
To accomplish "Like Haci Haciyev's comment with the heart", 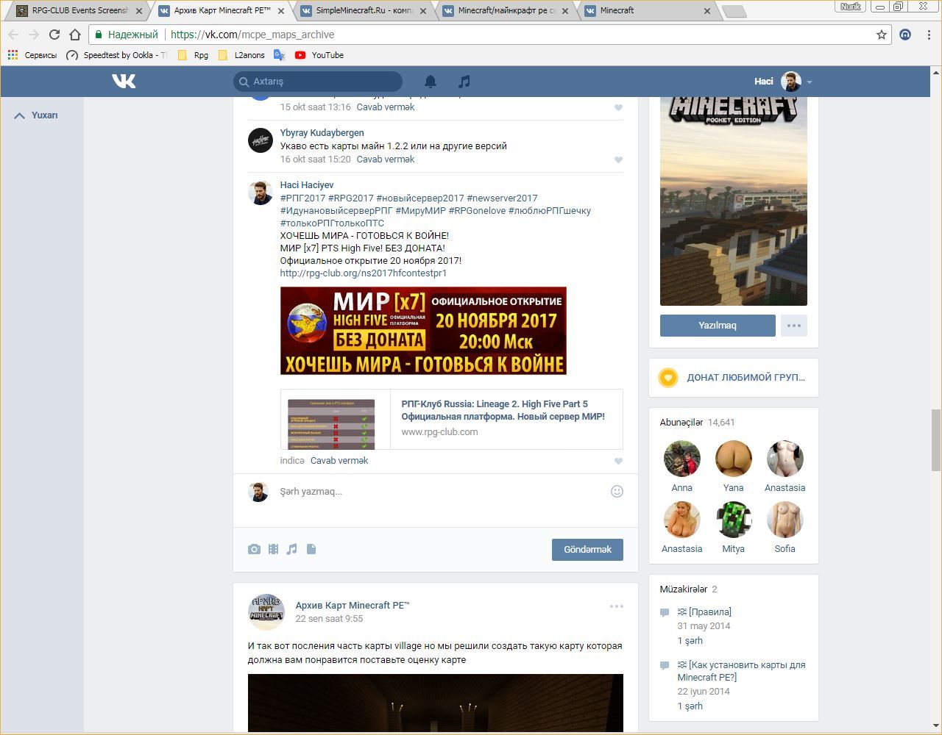I will coord(618,461).
